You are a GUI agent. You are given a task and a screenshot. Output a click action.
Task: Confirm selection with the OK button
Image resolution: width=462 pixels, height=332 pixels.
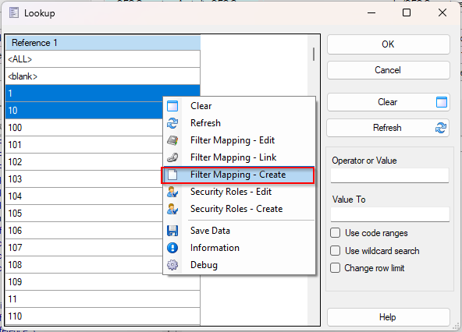(x=389, y=44)
